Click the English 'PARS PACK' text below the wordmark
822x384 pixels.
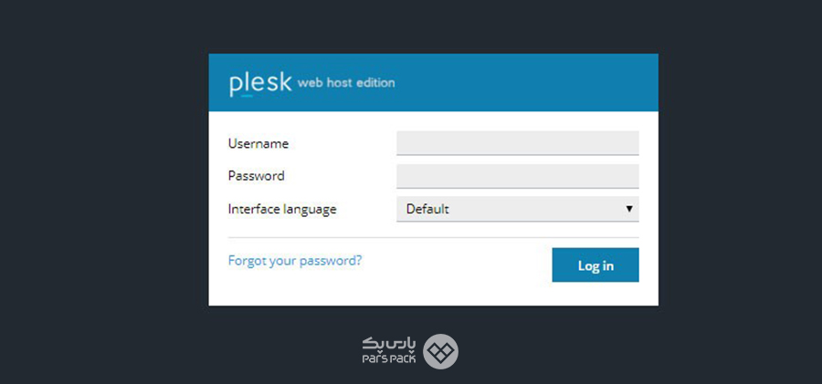[389, 359]
